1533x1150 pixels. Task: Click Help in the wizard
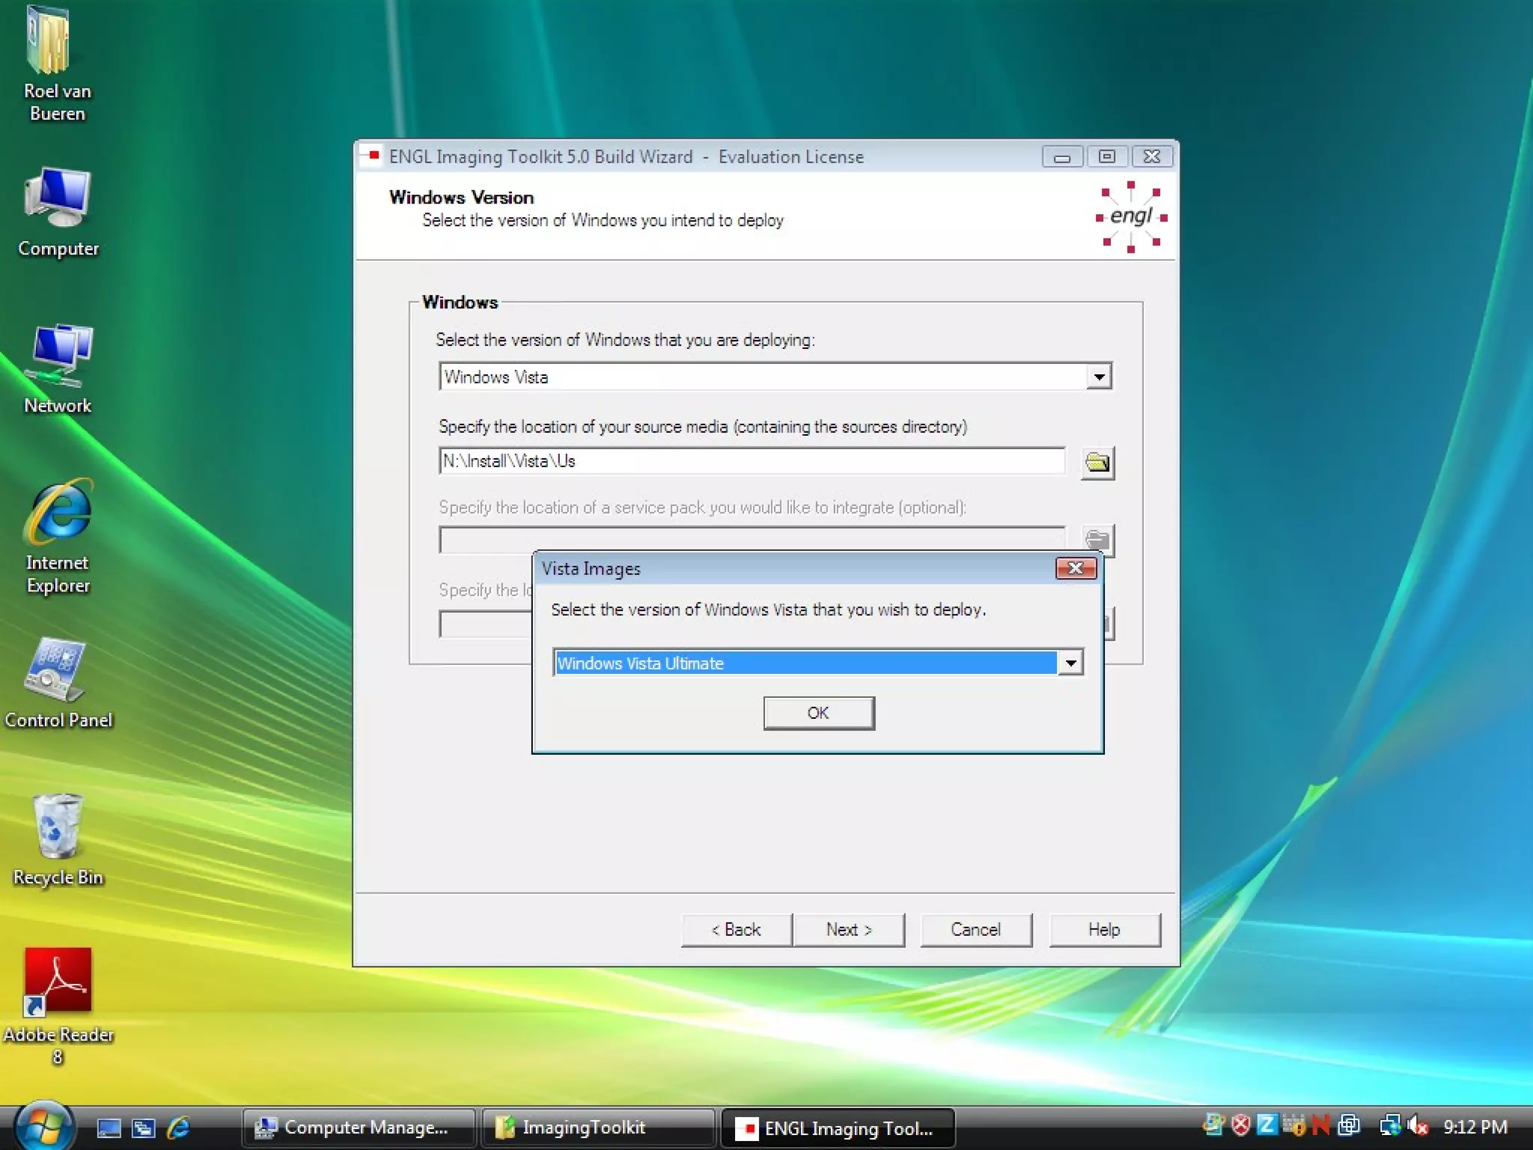tap(1104, 930)
